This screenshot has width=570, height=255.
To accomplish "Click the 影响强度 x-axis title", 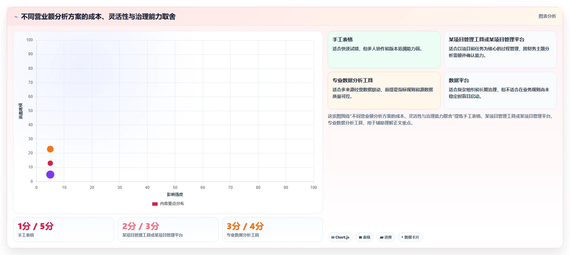I will click(x=175, y=195).
